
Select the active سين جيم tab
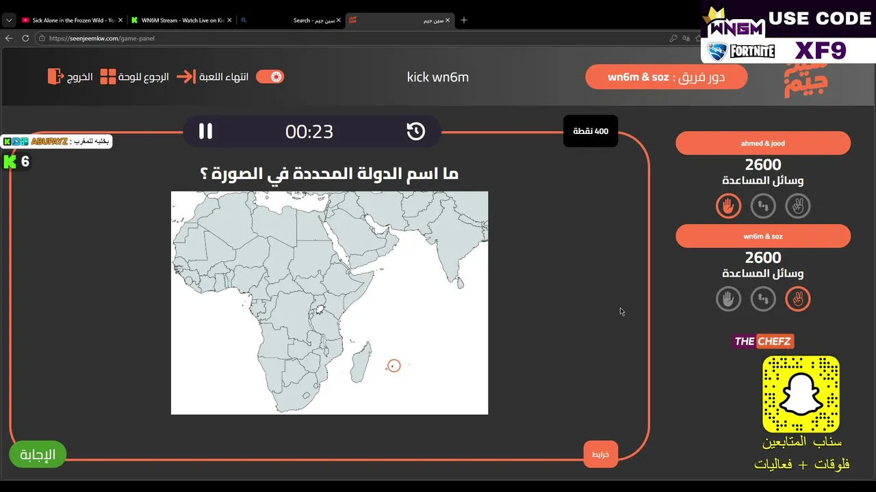click(400, 20)
